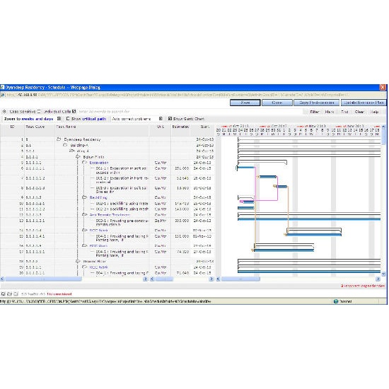
Task: Open the Zoom to weeks and days dropdown
Action: [59, 119]
